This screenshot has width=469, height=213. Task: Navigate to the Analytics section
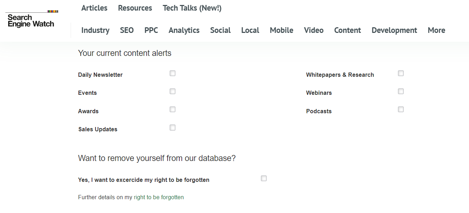point(184,30)
